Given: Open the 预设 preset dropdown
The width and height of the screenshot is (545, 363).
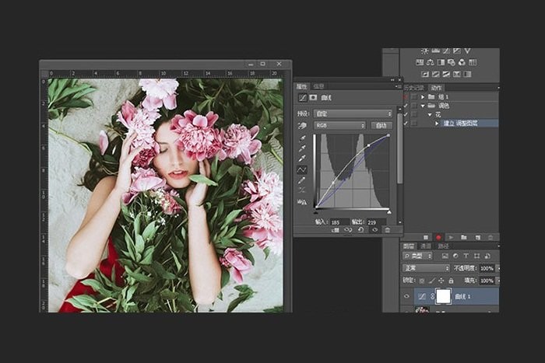Looking at the screenshot, I should coord(351,112).
